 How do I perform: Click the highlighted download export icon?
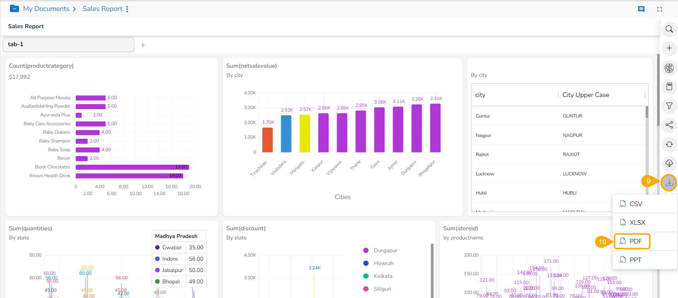coord(669,182)
